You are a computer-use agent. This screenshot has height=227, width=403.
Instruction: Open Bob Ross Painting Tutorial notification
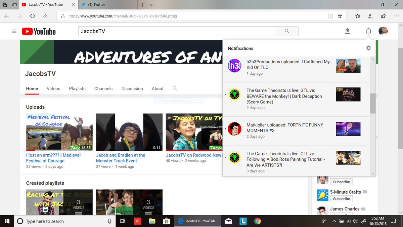pos(296,161)
